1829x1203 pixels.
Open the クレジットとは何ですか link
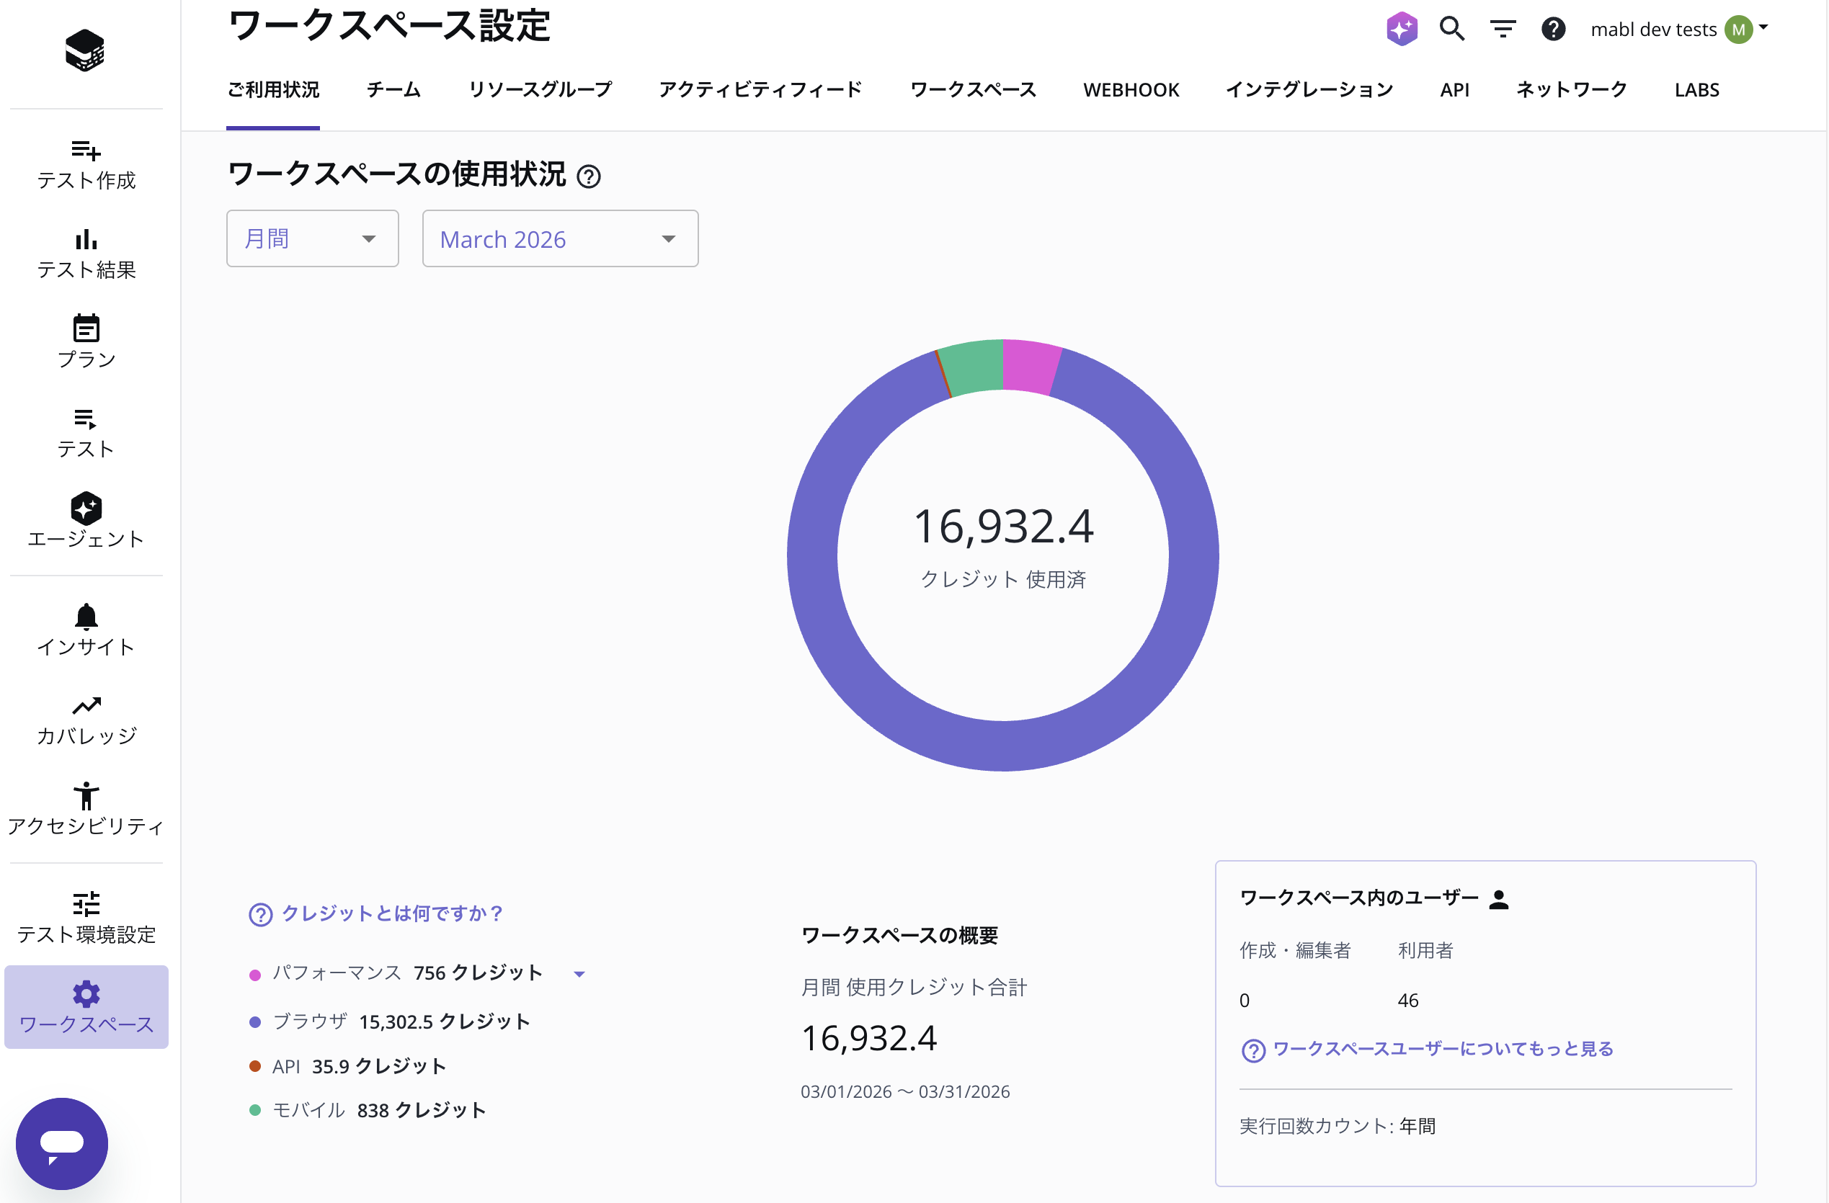pyautogui.click(x=391, y=913)
